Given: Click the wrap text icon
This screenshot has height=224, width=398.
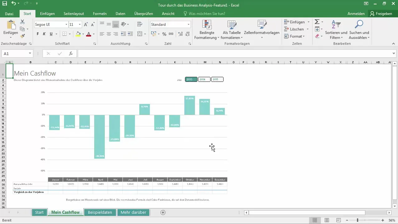Looking at the screenshot, I should [x=140, y=24].
